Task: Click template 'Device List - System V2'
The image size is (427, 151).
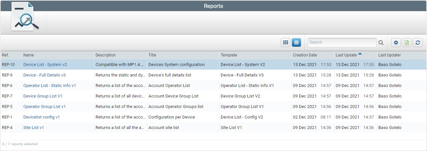Action: tap(243, 65)
